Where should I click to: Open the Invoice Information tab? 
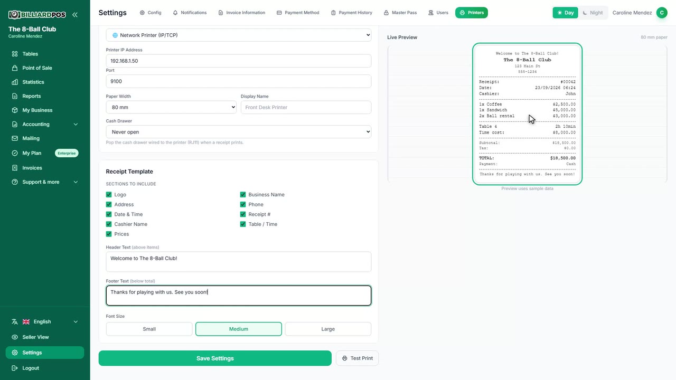(x=242, y=13)
